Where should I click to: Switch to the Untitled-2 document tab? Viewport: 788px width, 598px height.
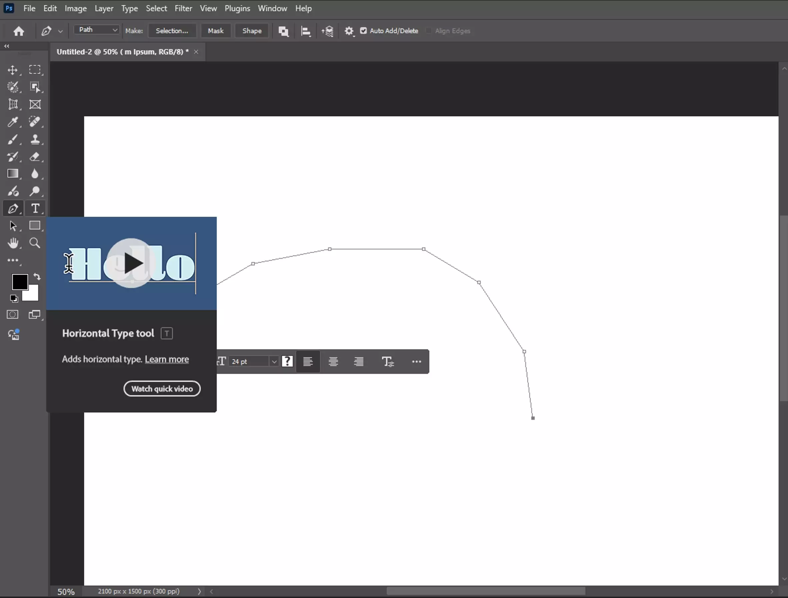pos(123,52)
